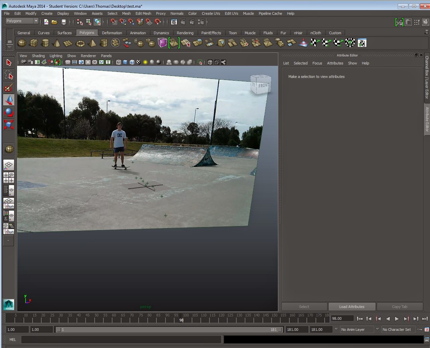Select the arrow Selection tool
Screen dimensions: 430x348
[9, 62]
